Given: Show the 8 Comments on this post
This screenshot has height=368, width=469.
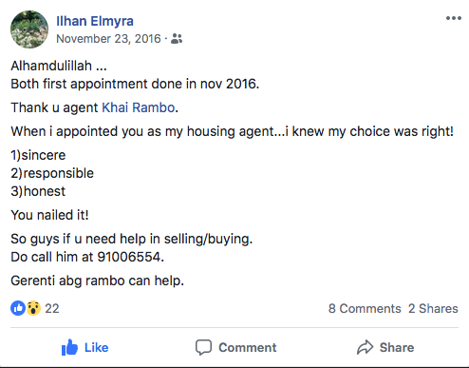Looking at the screenshot, I should 365,308.
